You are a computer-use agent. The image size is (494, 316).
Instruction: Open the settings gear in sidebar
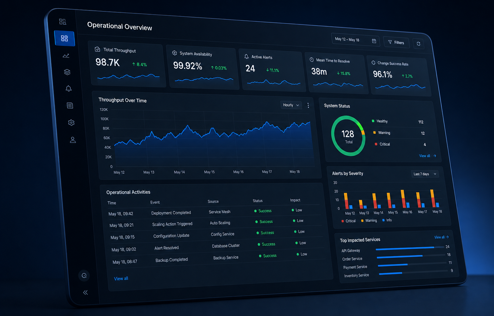[71, 122]
